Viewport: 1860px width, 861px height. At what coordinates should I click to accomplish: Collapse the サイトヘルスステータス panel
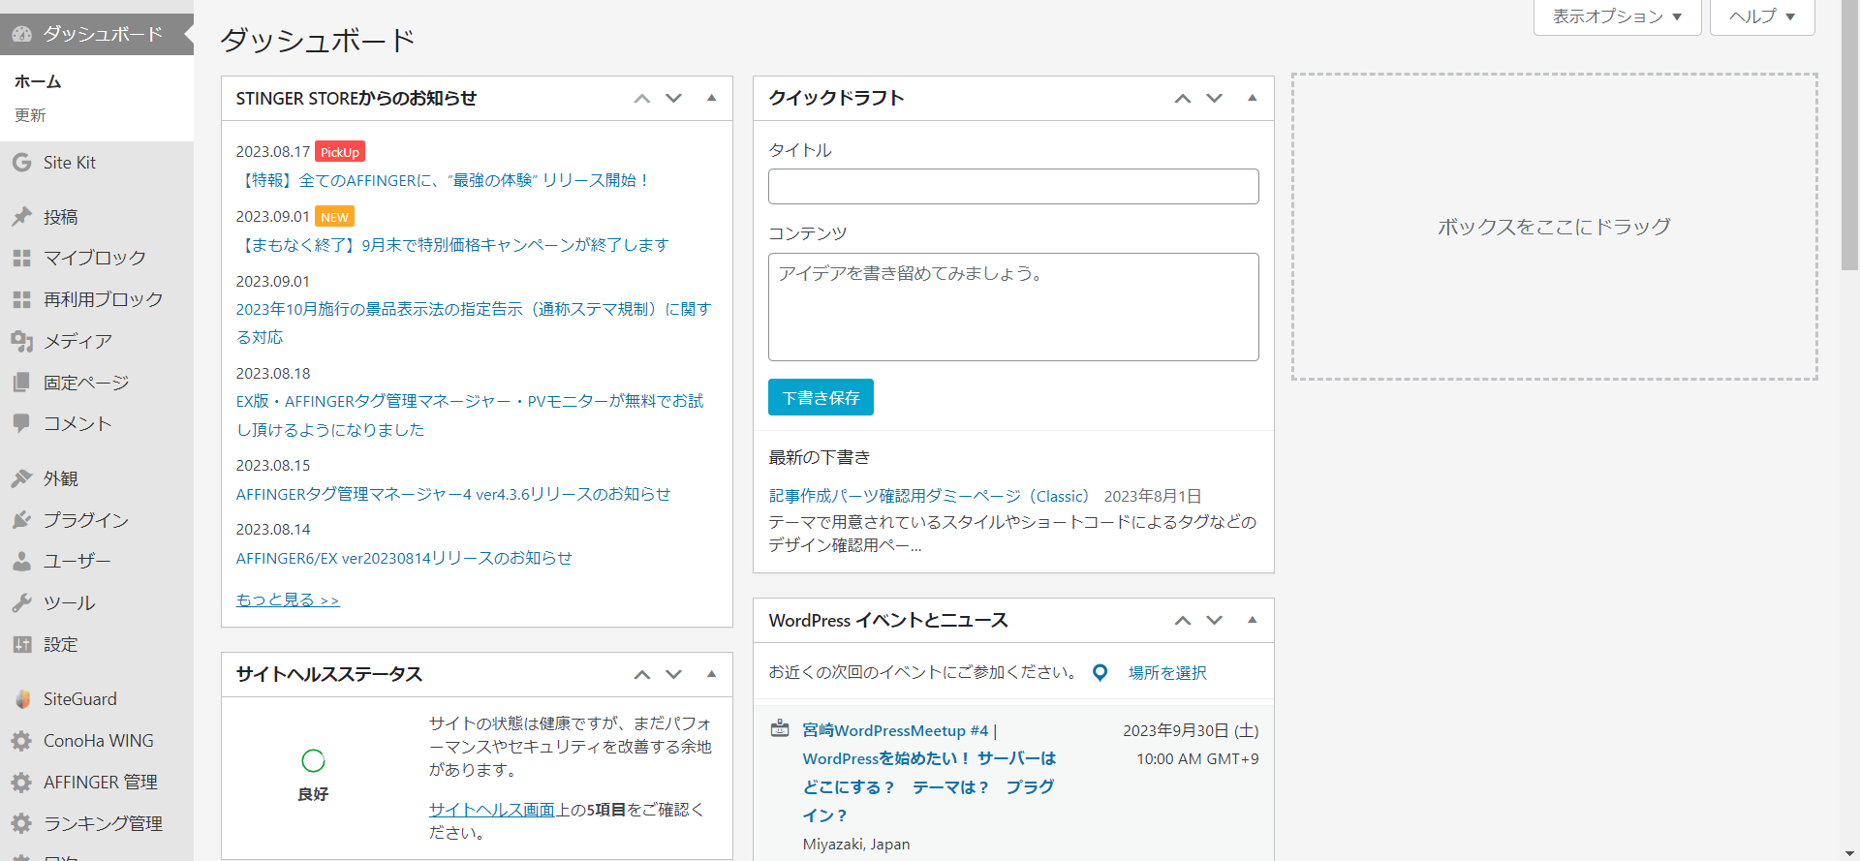711,674
